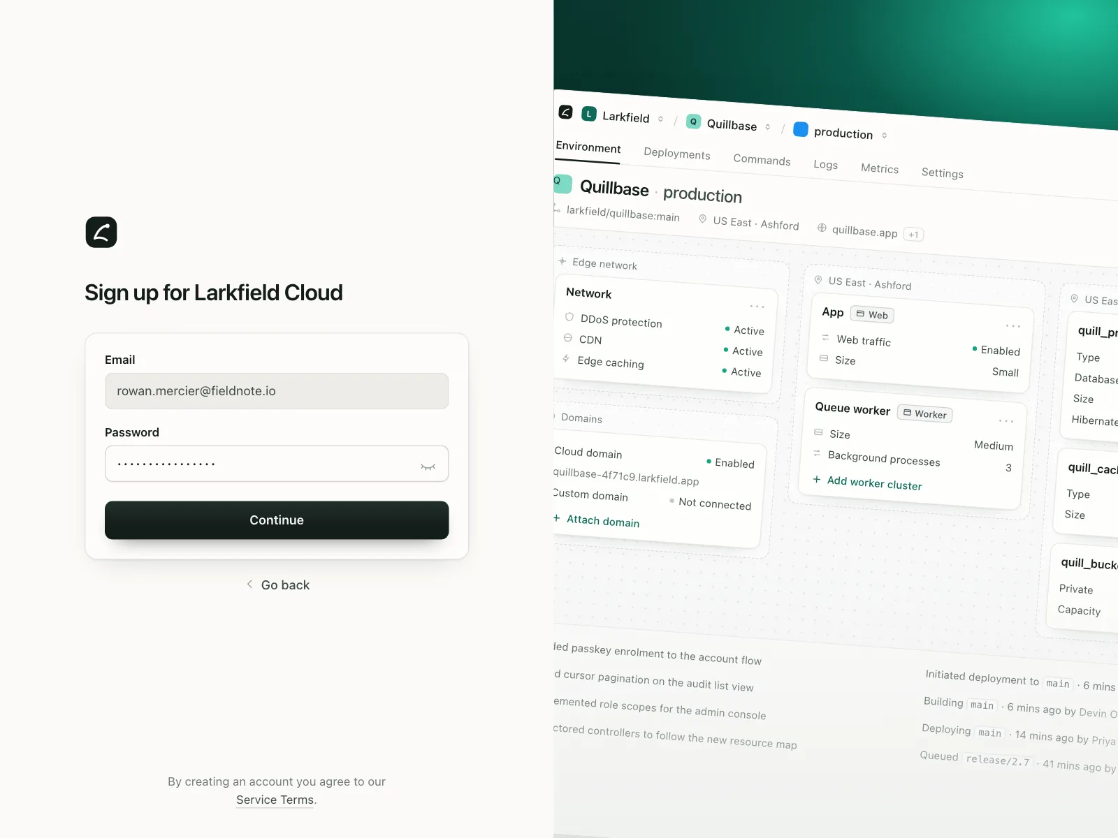Click the Worker badge on Queue worker card
The width and height of the screenshot is (1118, 838).
coord(925,414)
